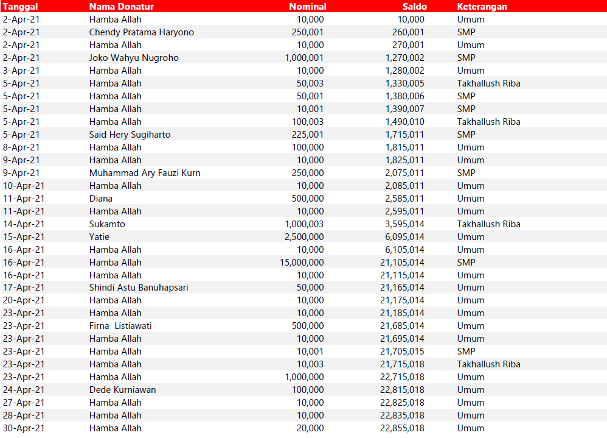Select the date cell 30-Apr-21
Screen dimensions: 607x438
[24, 428]
